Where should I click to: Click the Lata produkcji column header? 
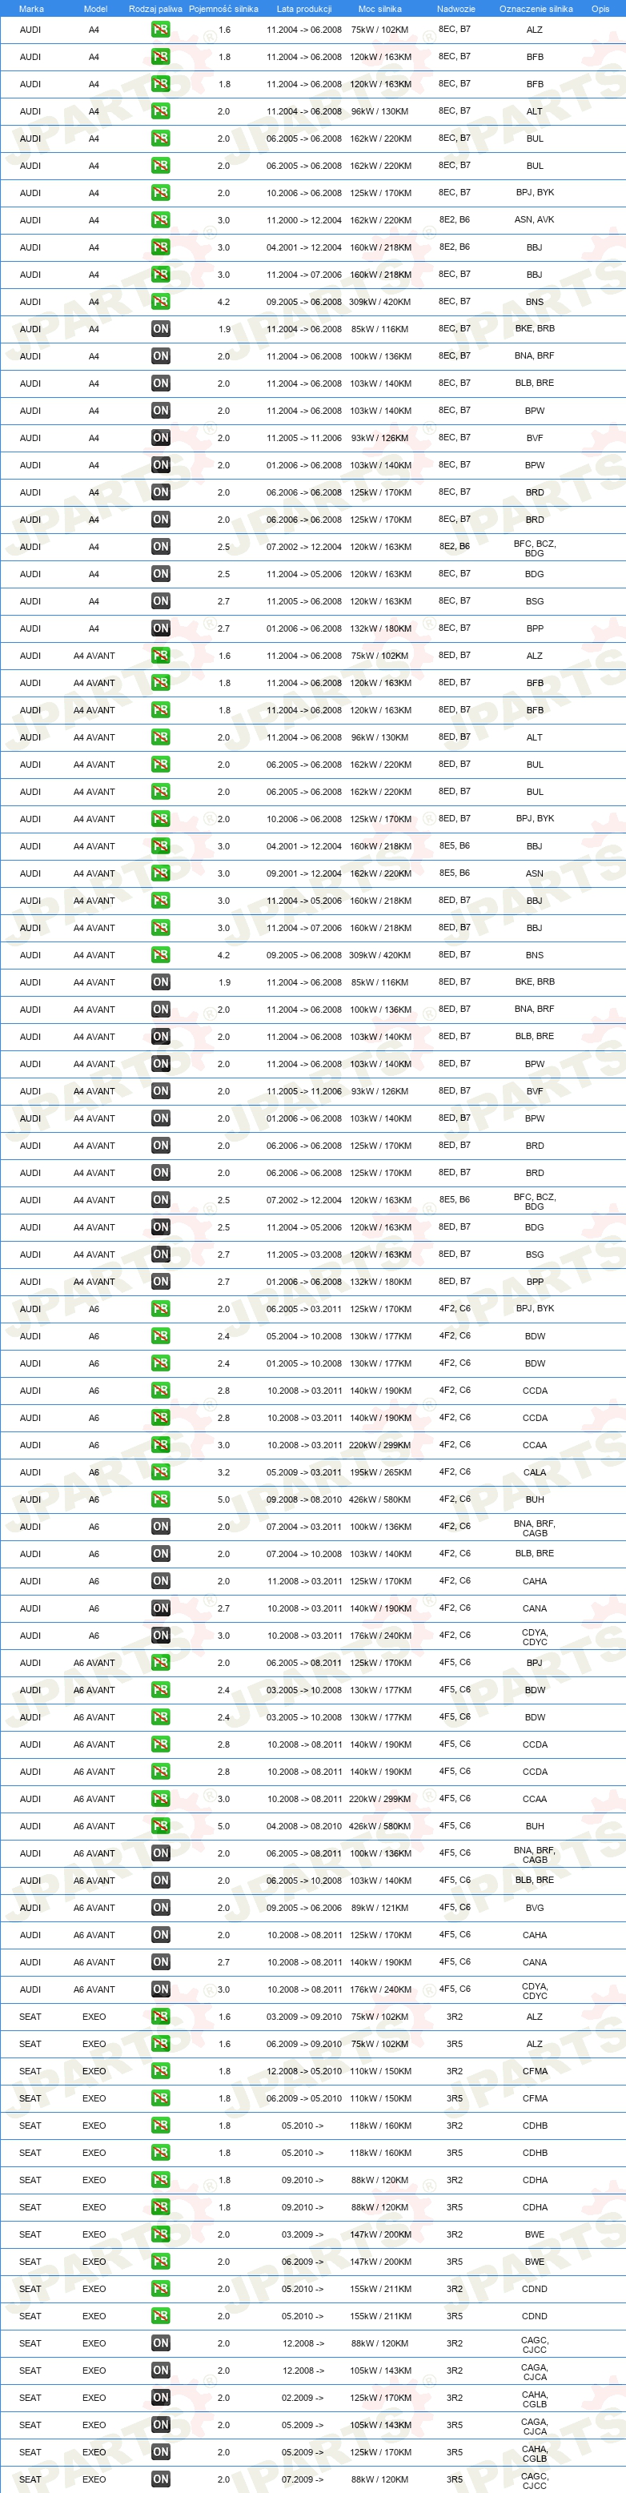tap(304, 9)
